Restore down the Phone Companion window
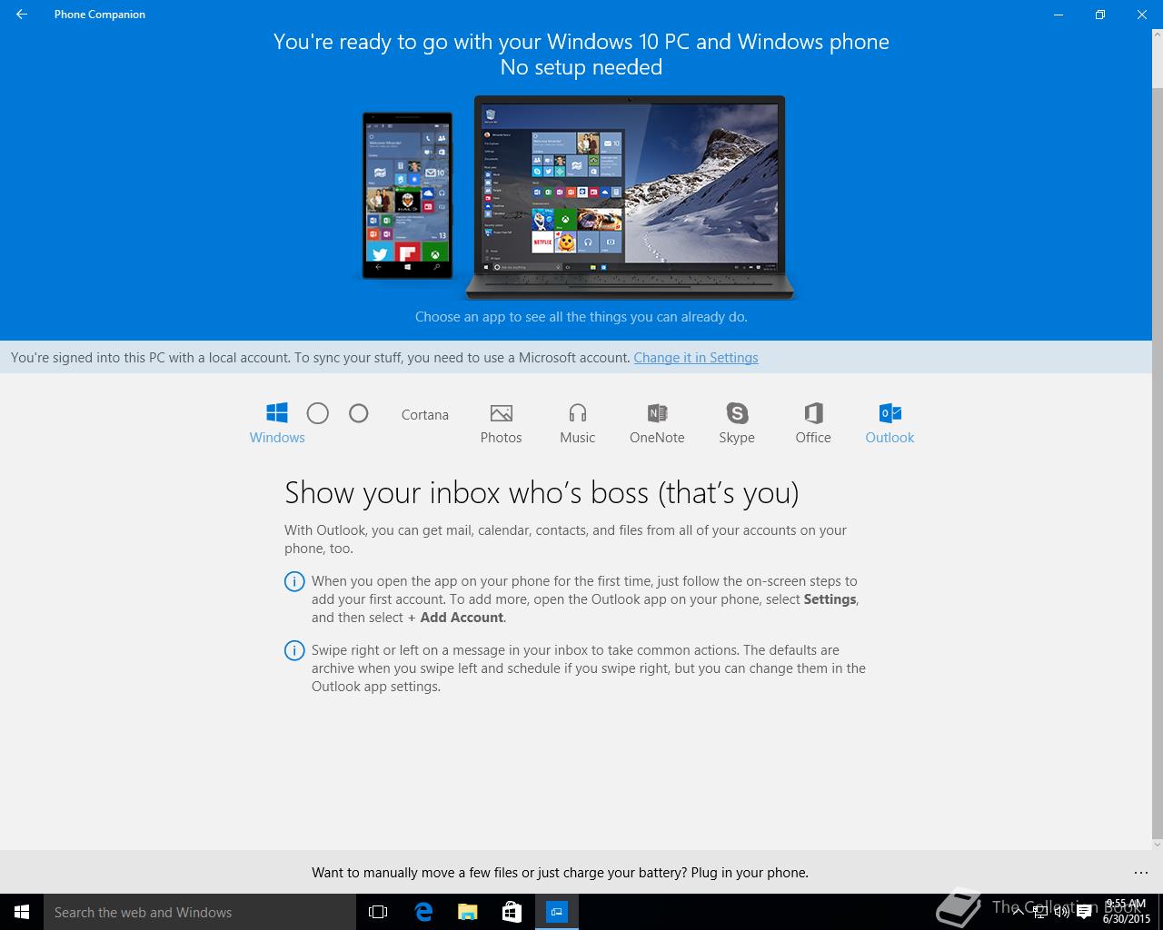Image resolution: width=1163 pixels, height=930 pixels. [1100, 15]
